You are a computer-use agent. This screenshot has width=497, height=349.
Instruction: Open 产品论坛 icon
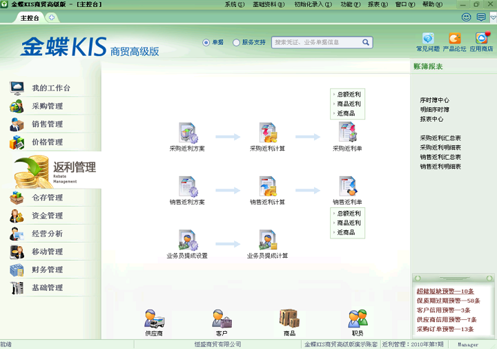[454, 42]
